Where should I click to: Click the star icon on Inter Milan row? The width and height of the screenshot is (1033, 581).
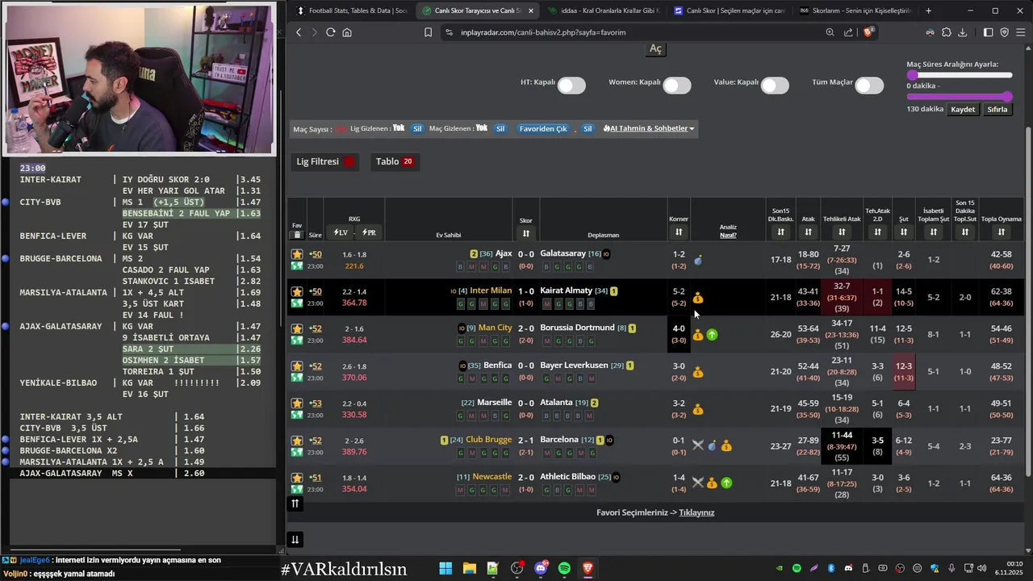coord(297,291)
